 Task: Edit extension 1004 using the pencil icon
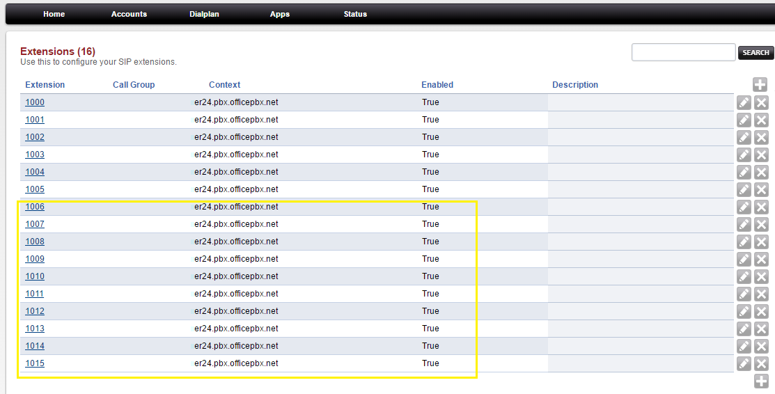coord(744,173)
